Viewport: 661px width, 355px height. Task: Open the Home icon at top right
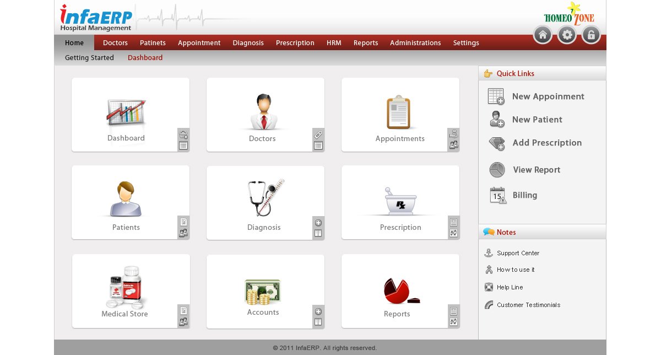[542, 34]
